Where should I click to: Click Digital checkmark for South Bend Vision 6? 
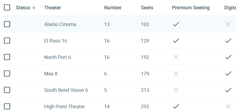point(228,90)
